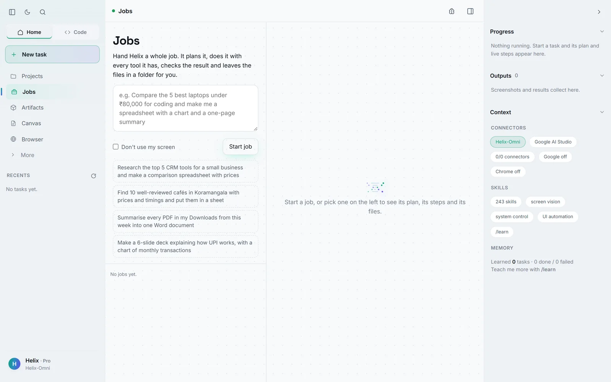Click the Helix avatar icon

(15, 364)
